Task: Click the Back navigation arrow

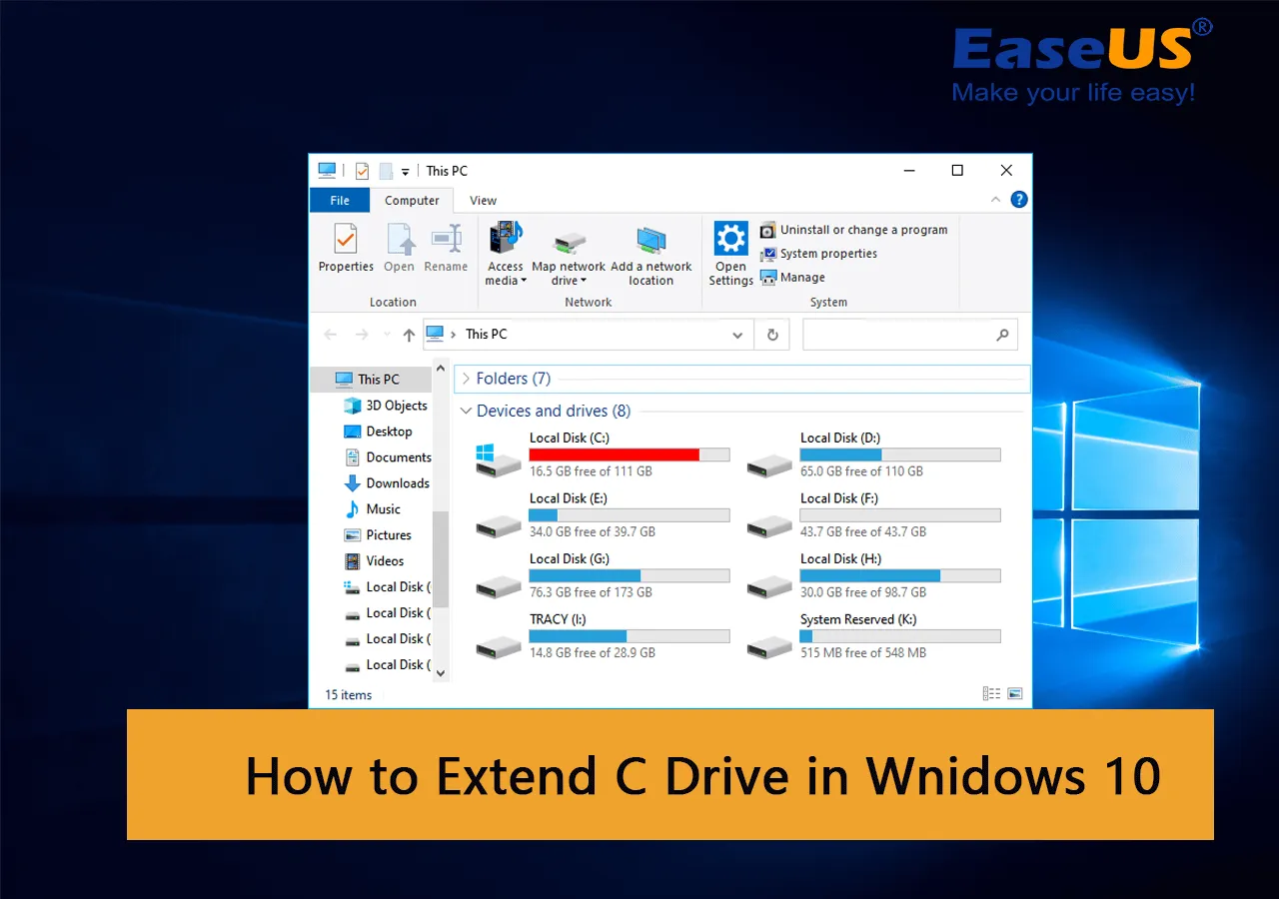Action: click(332, 335)
